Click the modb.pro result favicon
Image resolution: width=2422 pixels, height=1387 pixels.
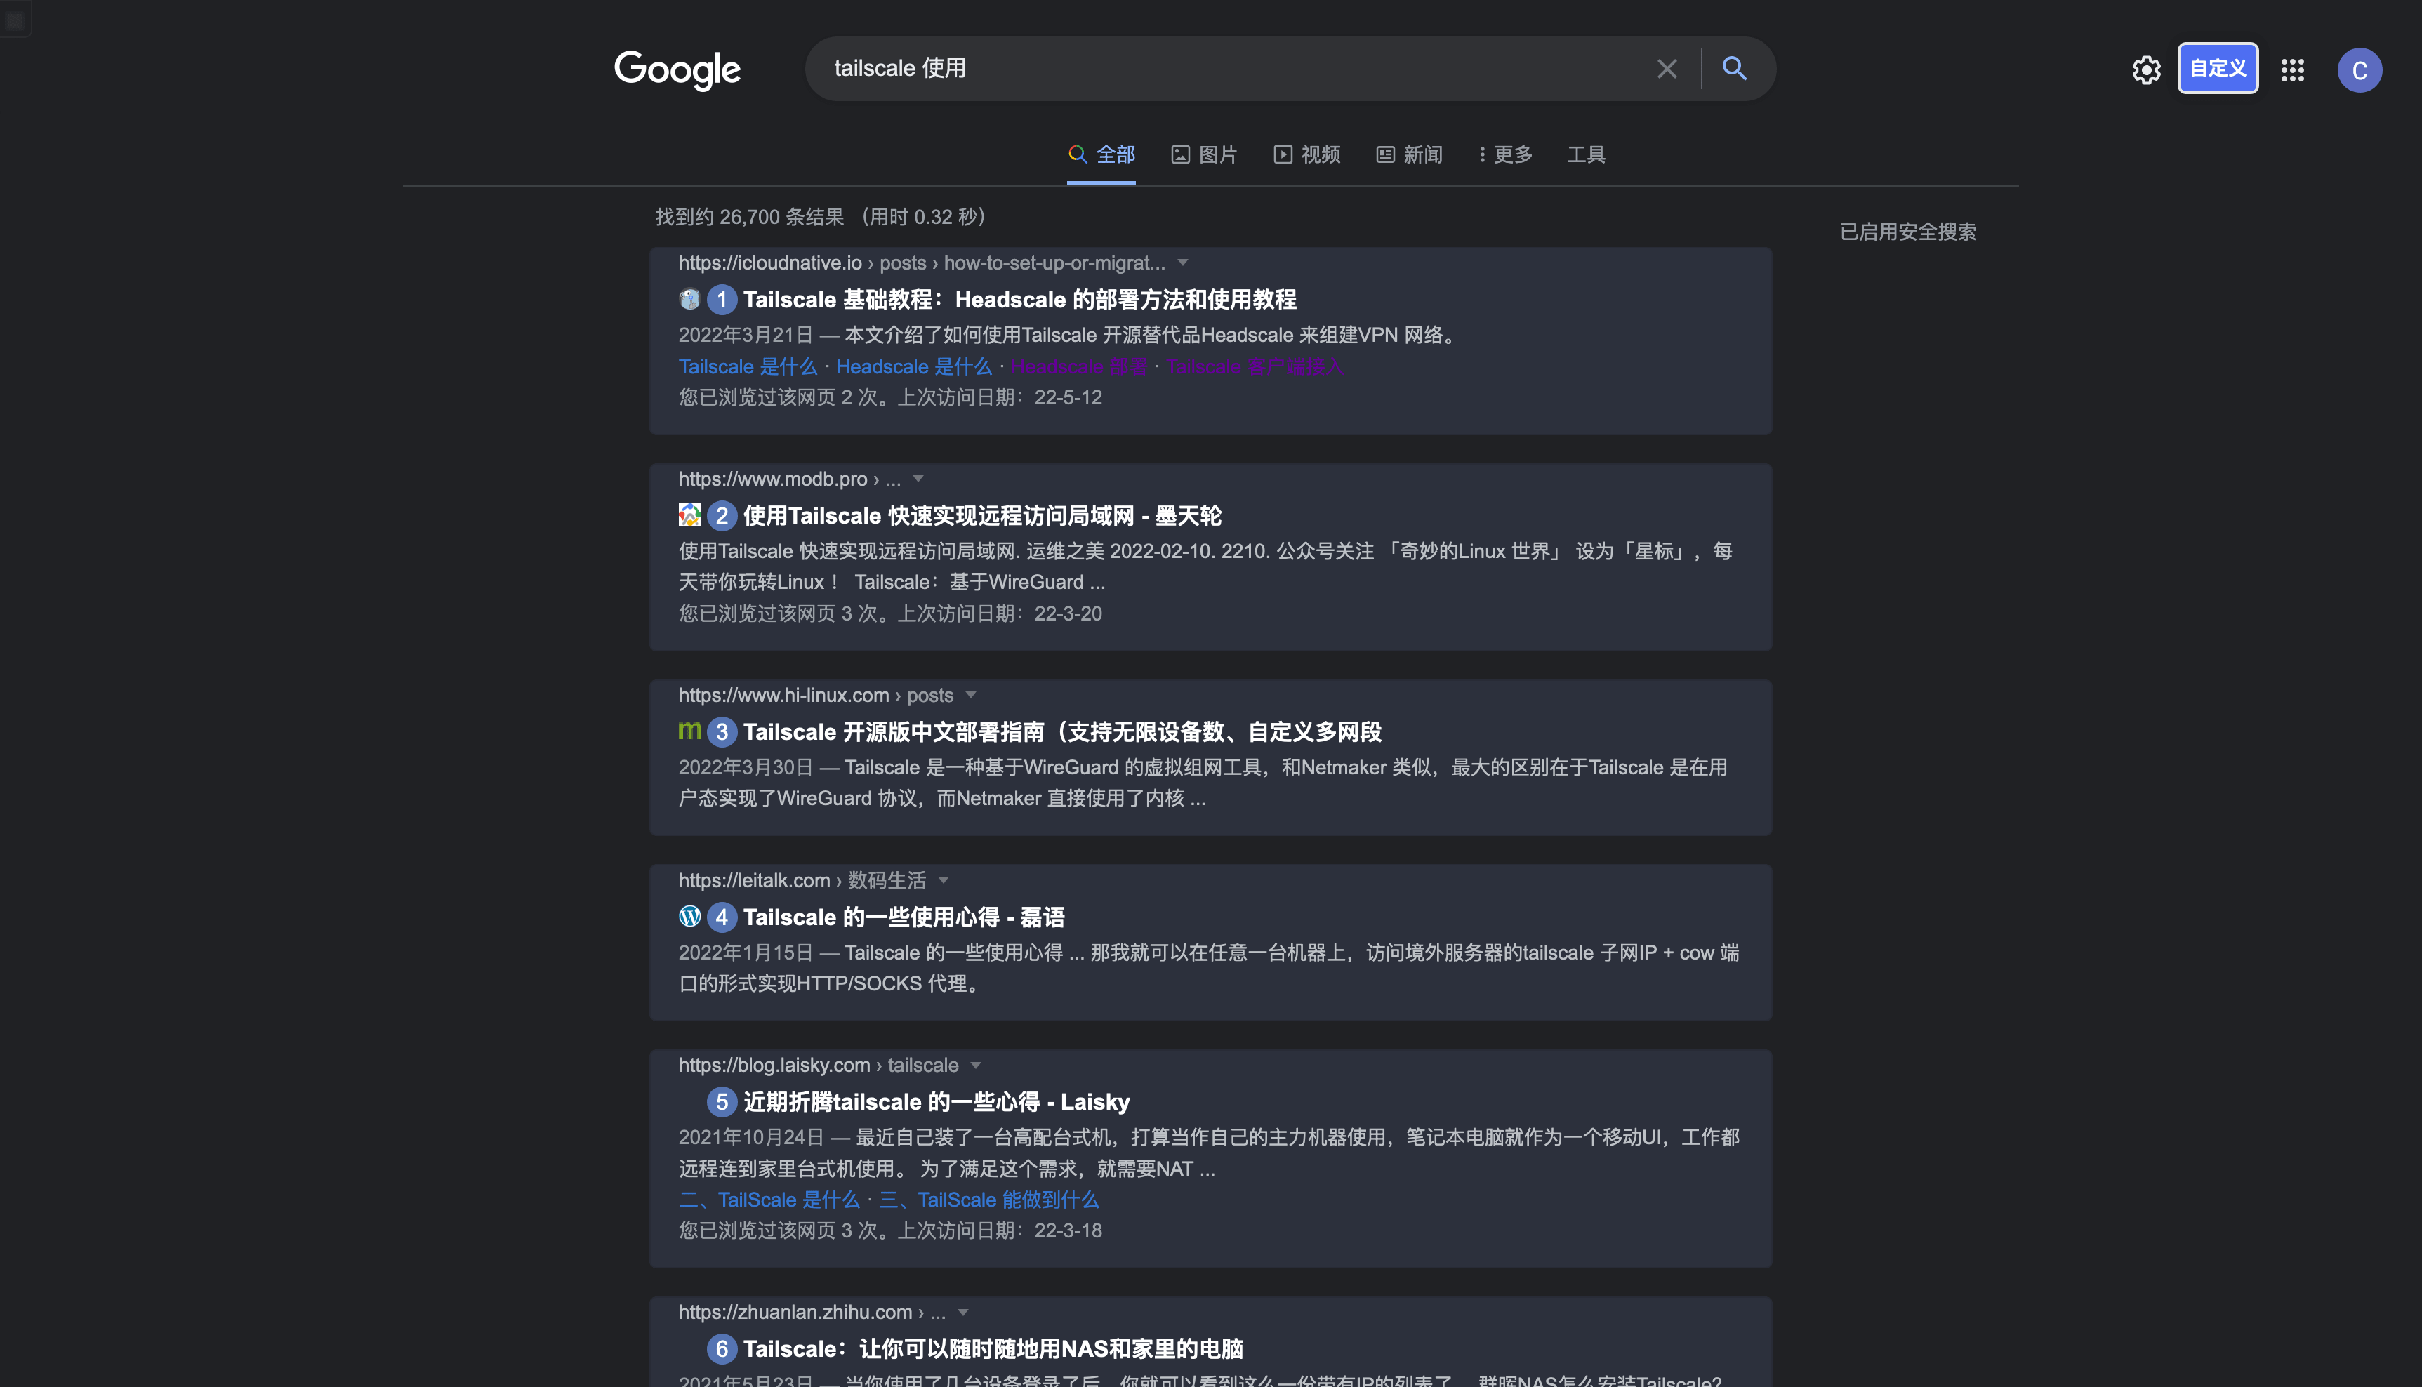690,515
